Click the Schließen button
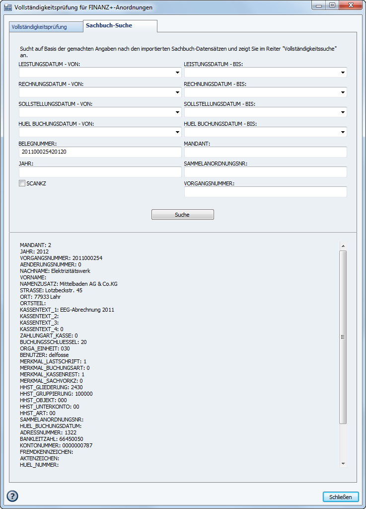366x509 pixels. tap(340, 497)
